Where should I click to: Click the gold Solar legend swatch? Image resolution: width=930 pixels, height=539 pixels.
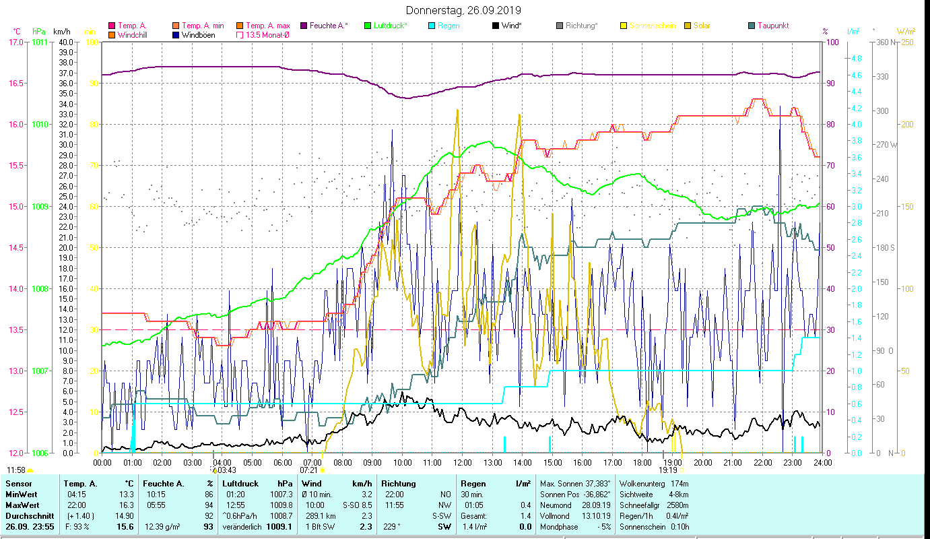coord(688,26)
